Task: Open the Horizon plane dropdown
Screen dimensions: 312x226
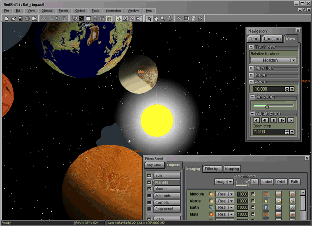Action: [293, 60]
